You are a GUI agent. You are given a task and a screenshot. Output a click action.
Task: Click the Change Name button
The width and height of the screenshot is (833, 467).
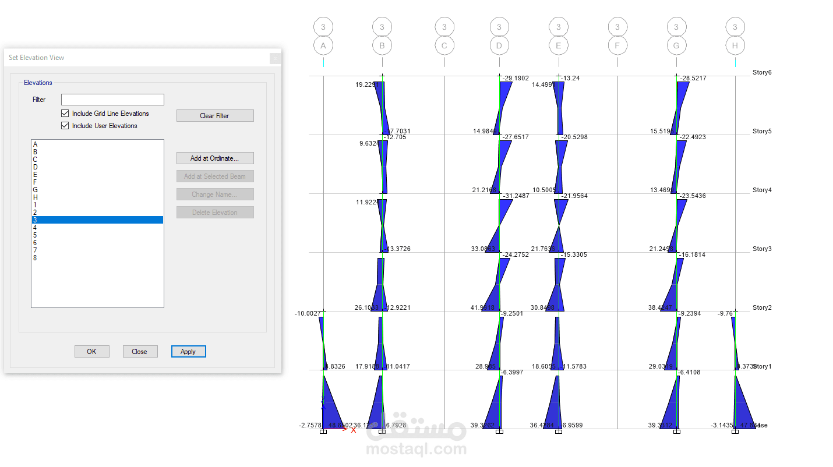(x=215, y=194)
